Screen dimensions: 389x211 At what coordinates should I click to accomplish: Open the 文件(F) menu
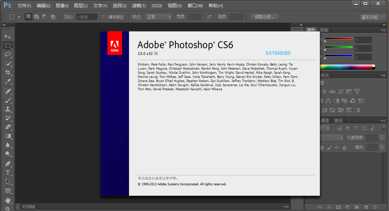[24, 5]
